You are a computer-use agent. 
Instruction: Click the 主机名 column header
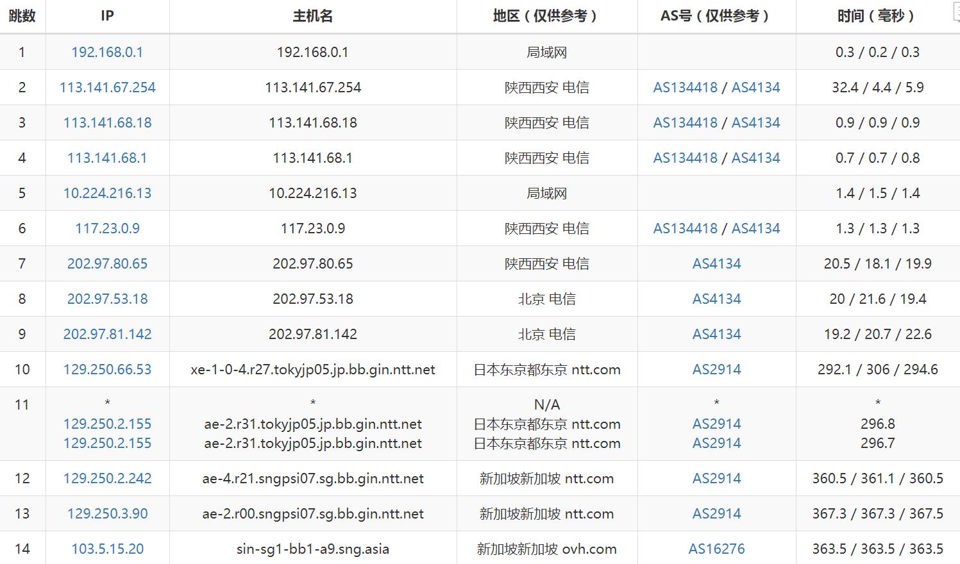[x=313, y=16]
